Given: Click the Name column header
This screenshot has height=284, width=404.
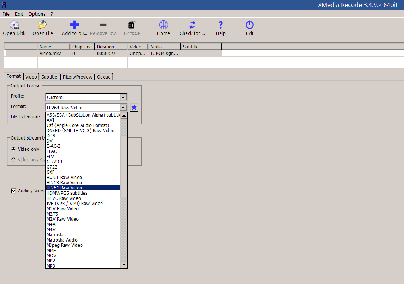Looking at the screenshot, I should (54, 47).
